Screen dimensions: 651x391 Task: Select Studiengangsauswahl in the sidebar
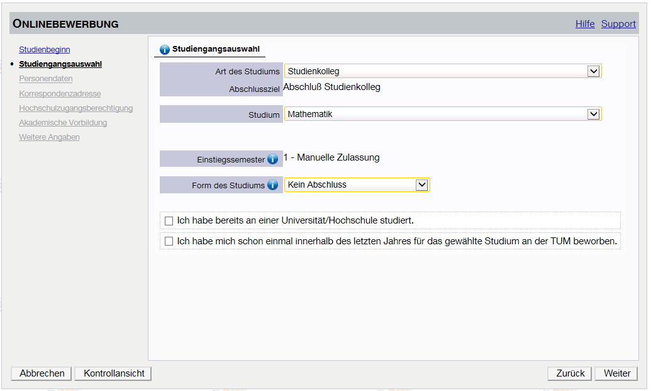click(60, 64)
